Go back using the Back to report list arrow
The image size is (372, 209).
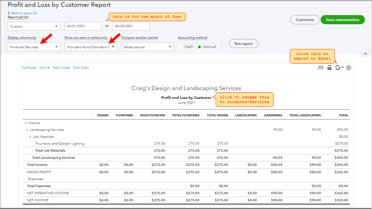point(9,13)
